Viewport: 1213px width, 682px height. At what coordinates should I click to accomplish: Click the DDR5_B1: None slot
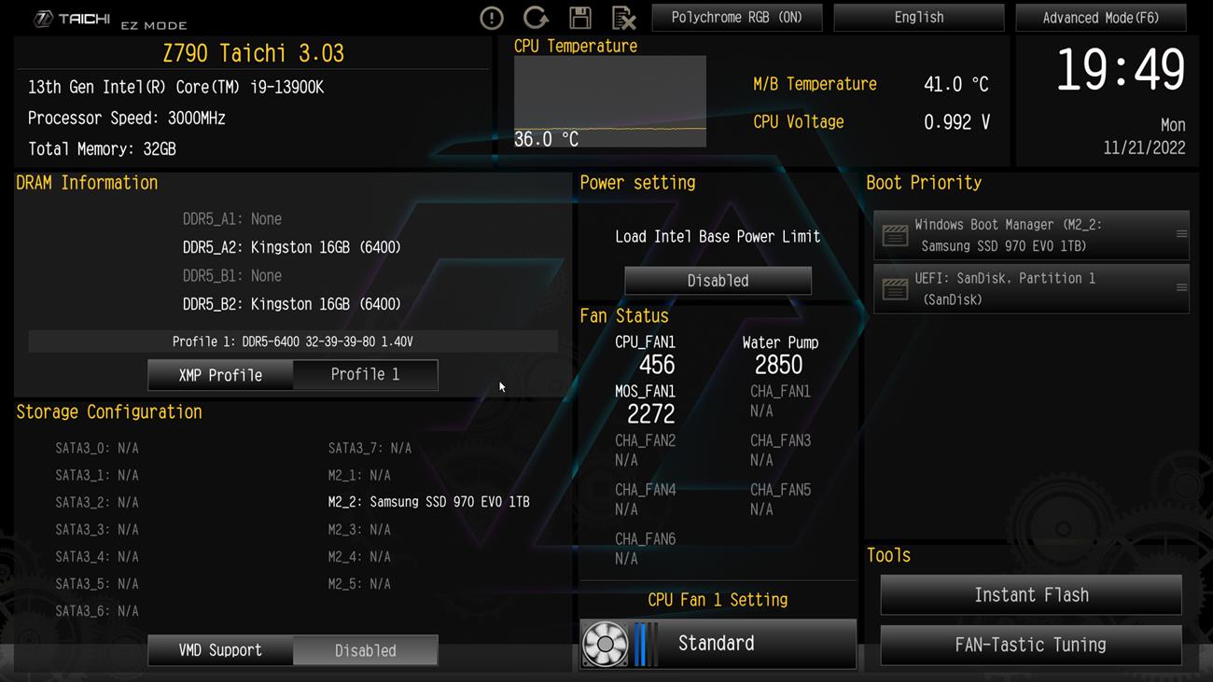(x=232, y=276)
